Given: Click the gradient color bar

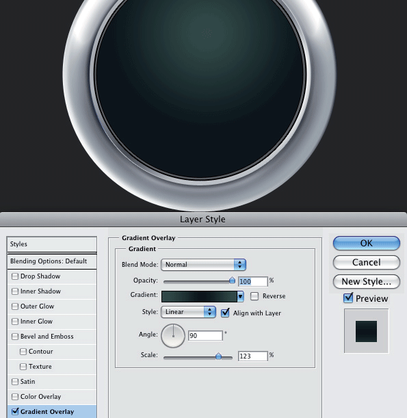Looking at the screenshot, I should 199,296.
